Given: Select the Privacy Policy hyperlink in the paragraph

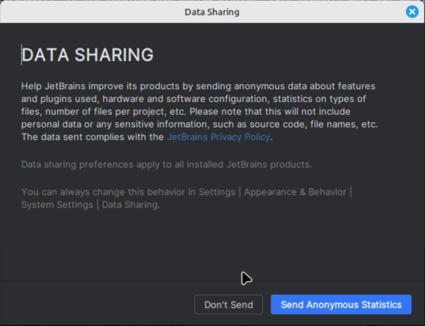Looking at the screenshot, I should click(x=218, y=137).
